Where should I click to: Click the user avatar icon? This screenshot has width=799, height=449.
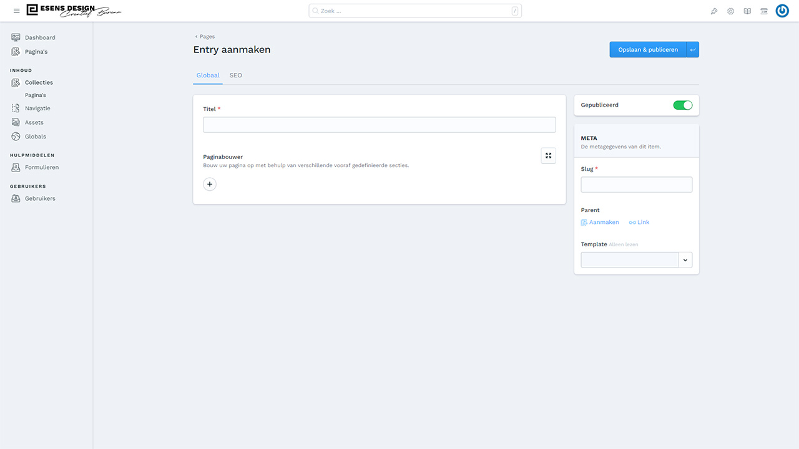782,11
